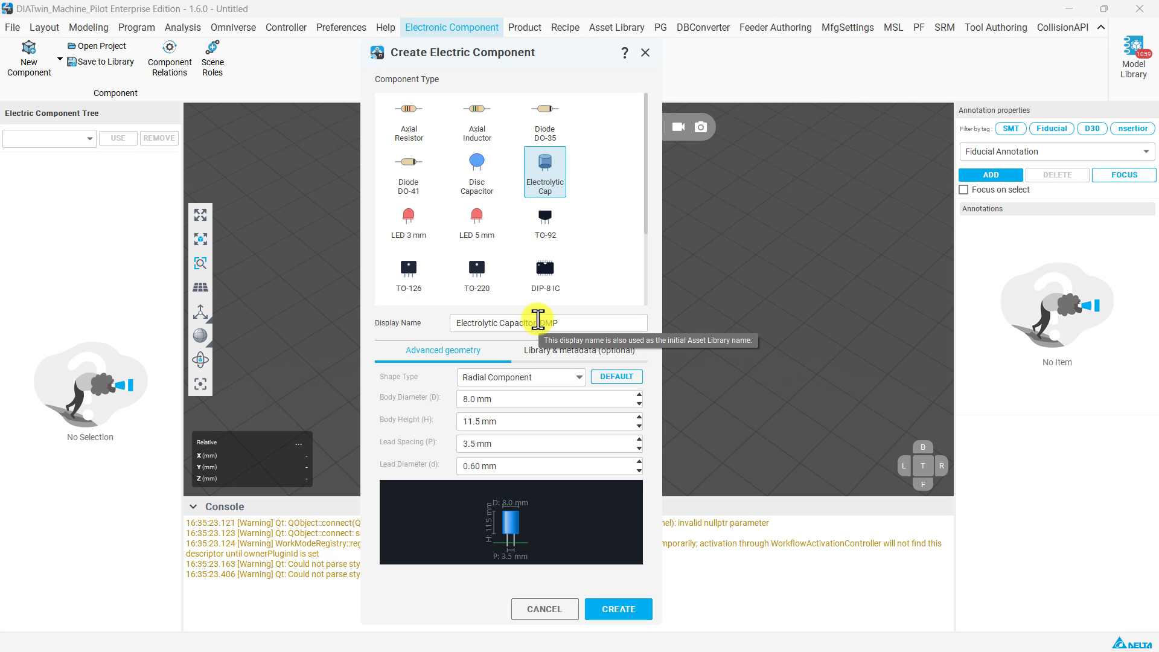
Task: Click the CANCEL button
Action: pos(544,609)
